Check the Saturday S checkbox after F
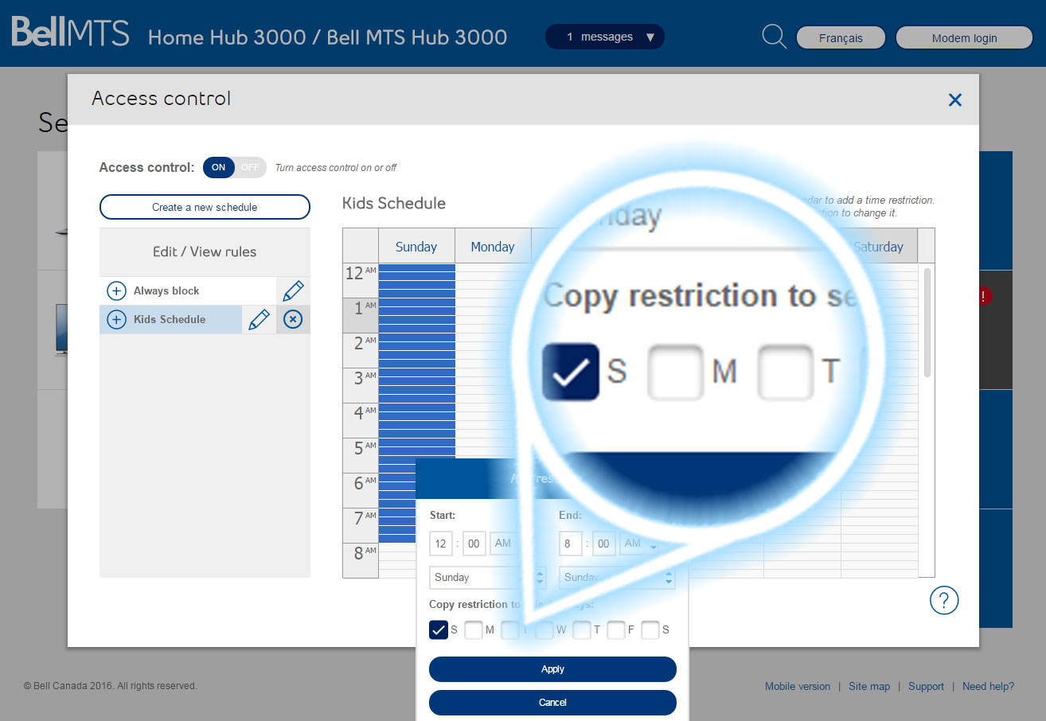 pyautogui.click(x=650, y=630)
